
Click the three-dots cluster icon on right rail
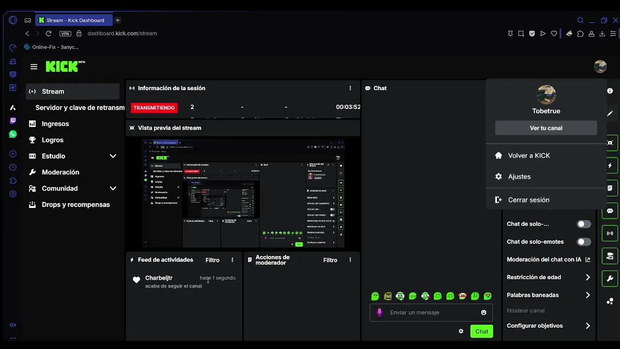pos(610,301)
